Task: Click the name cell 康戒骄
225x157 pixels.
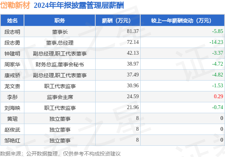Action: (x=12, y=75)
